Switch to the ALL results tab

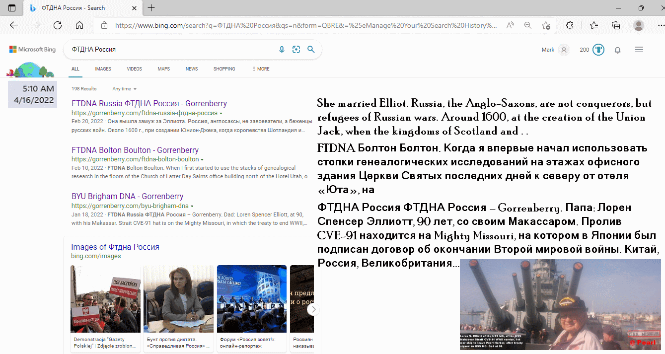tap(75, 69)
